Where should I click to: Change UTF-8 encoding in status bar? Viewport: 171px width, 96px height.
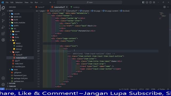pos(141,89)
